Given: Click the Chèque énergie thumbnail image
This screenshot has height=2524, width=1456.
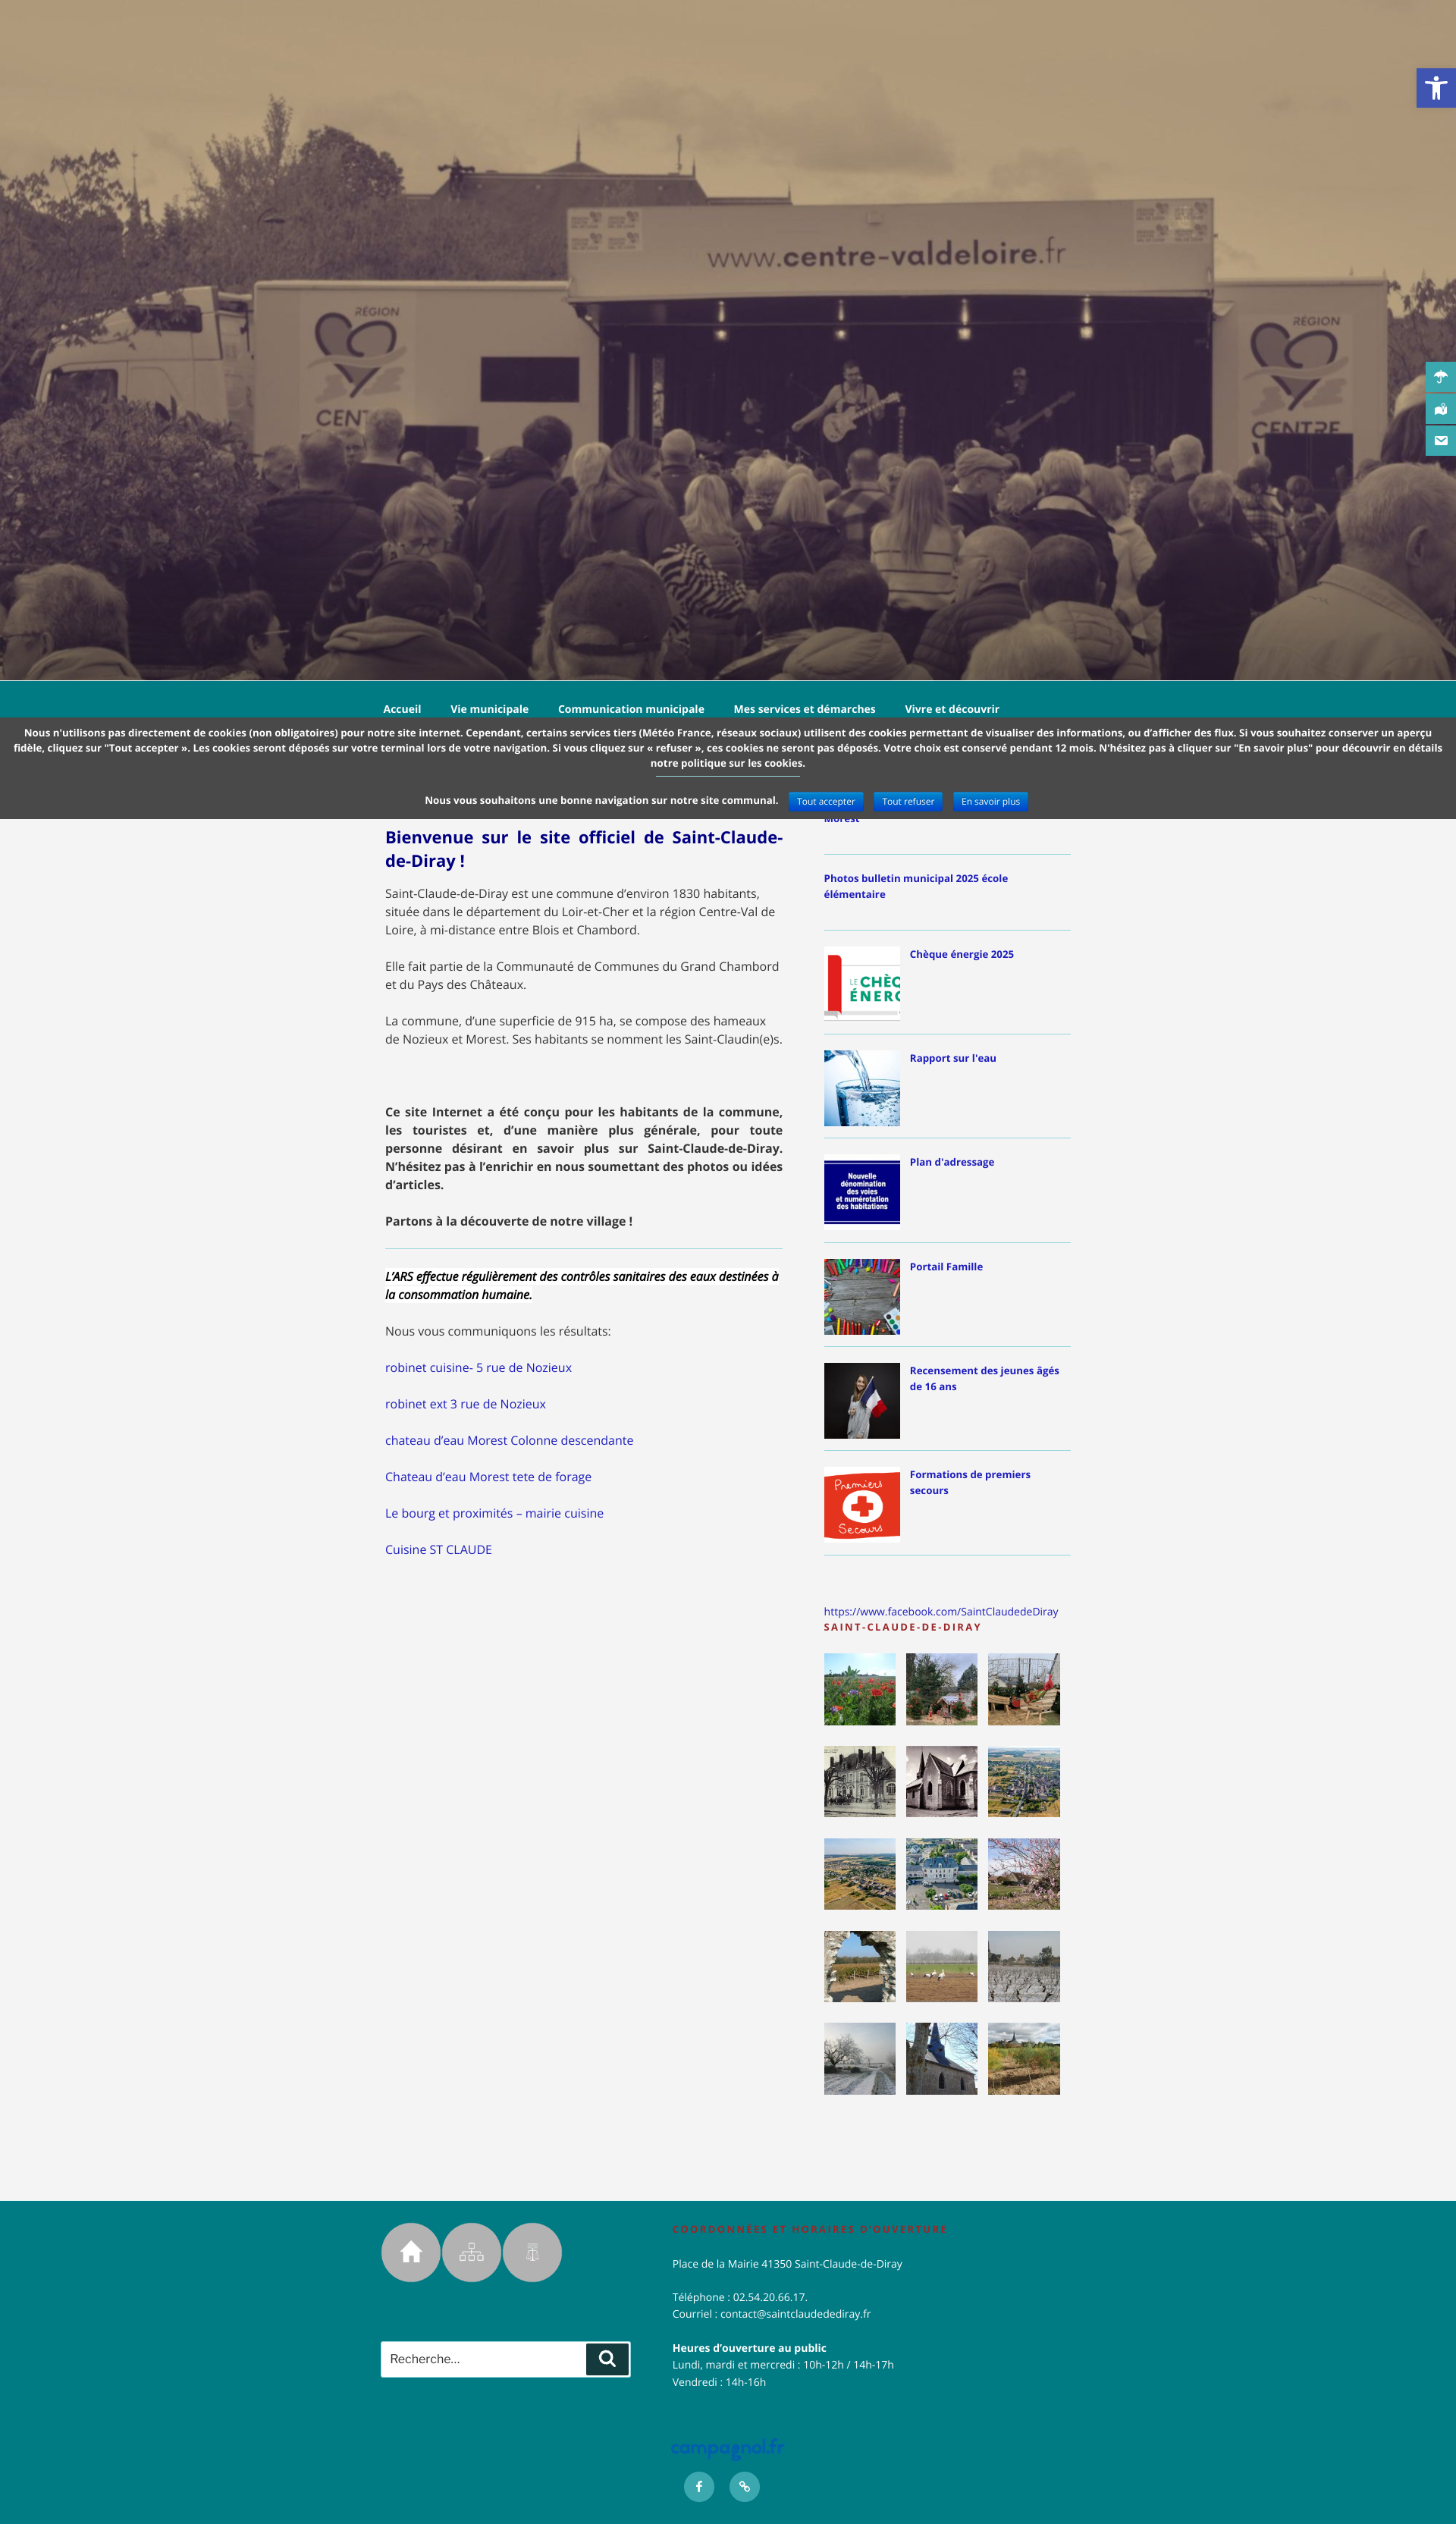Looking at the screenshot, I should 862,984.
